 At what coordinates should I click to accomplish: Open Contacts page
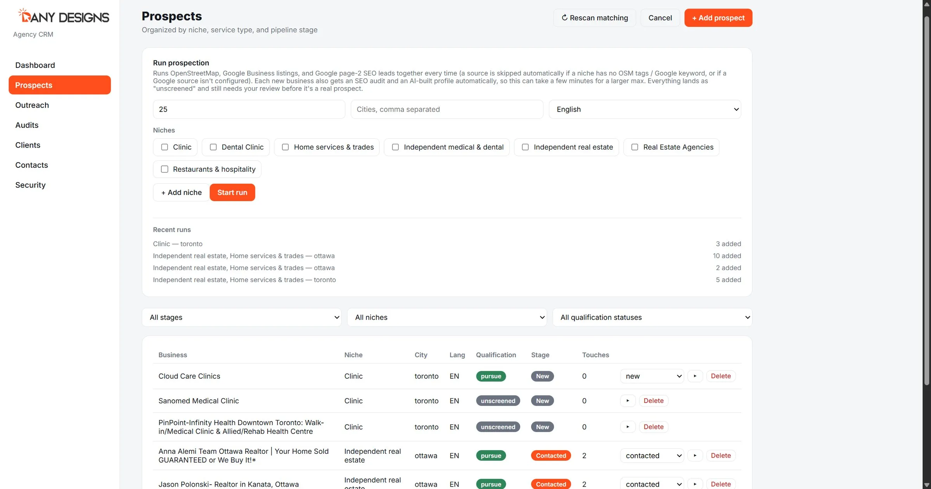pos(60,165)
